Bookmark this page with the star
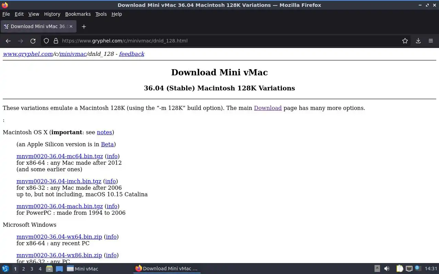 tap(405, 41)
